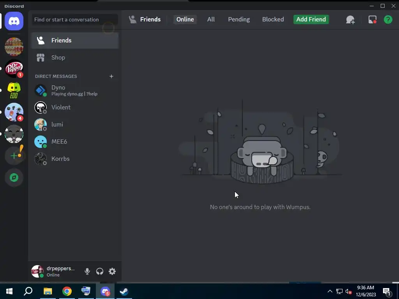Open Explore Discoverable Servers compass icon
399x299 pixels.
[14, 178]
